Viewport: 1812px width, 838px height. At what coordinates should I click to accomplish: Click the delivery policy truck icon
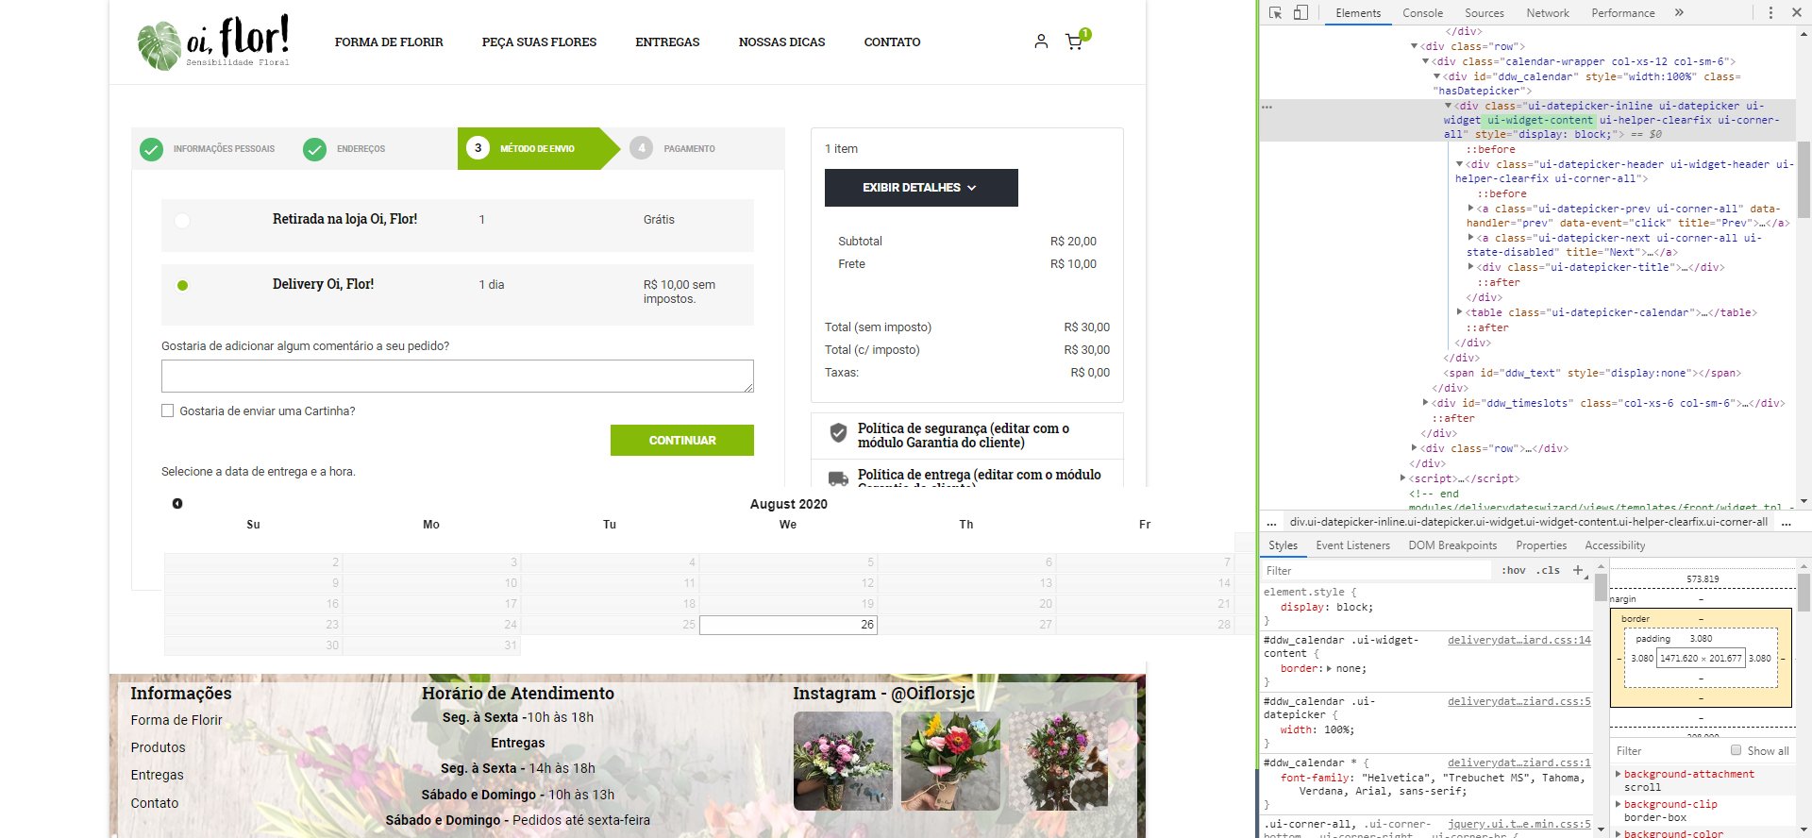(838, 478)
